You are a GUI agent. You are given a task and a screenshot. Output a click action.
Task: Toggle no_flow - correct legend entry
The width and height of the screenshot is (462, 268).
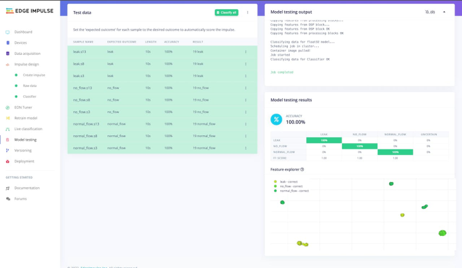(288, 186)
